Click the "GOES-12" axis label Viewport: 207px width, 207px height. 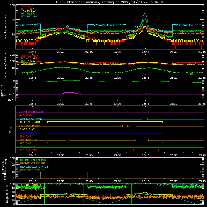click(2, 90)
